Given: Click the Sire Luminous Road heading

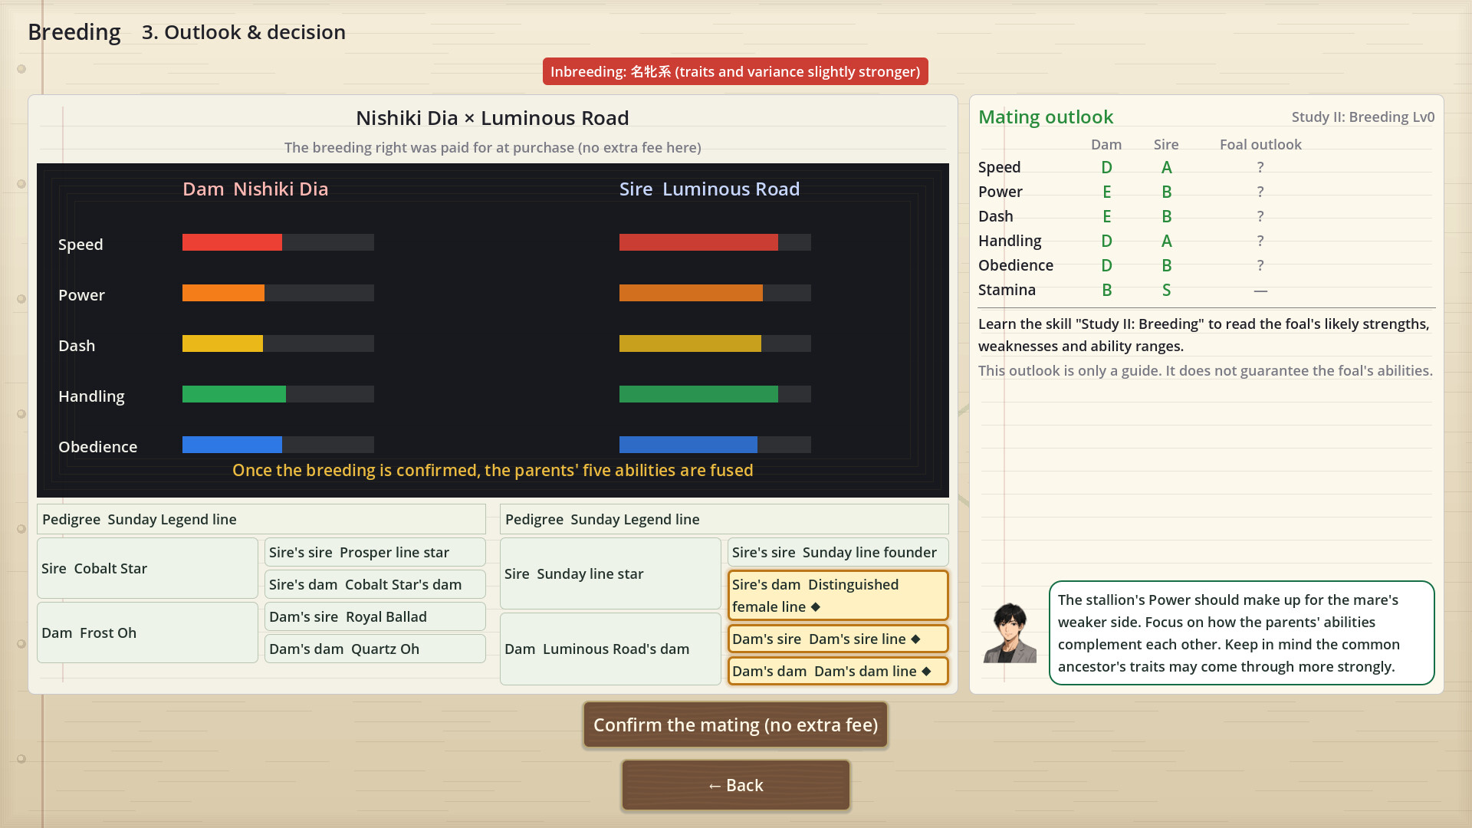Looking at the screenshot, I should click(x=709, y=189).
